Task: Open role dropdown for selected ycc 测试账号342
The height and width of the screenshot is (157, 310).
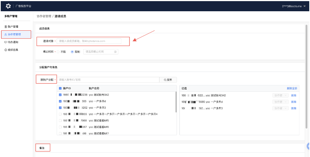Action: click(281, 95)
